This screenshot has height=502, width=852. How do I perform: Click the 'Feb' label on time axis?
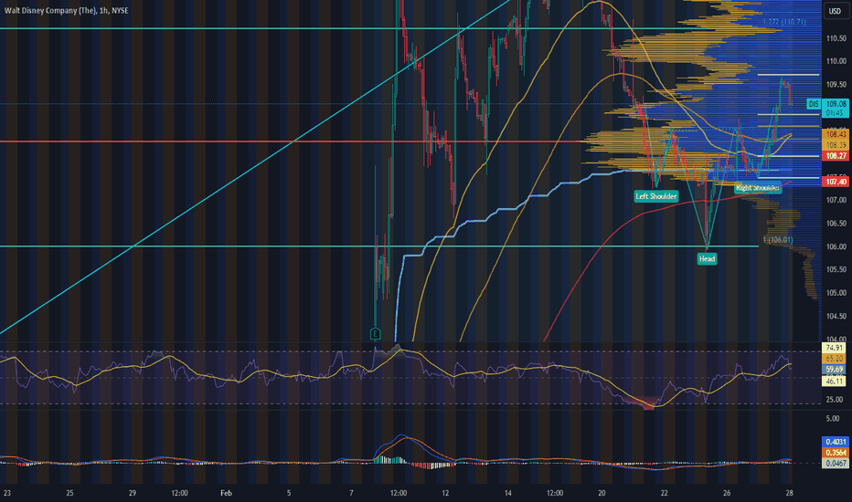(x=226, y=493)
